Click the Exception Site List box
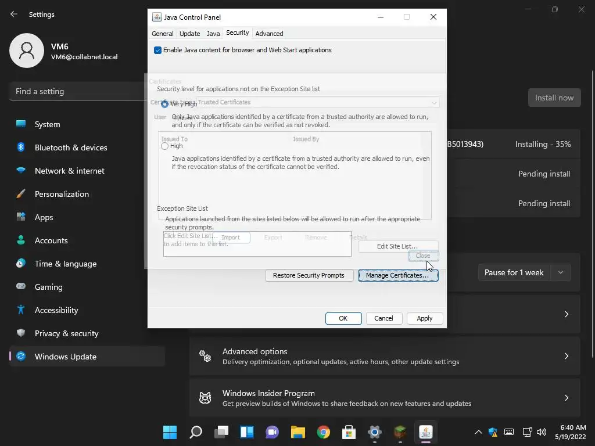Screen dimensions: 595x446 tap(257, 244)
